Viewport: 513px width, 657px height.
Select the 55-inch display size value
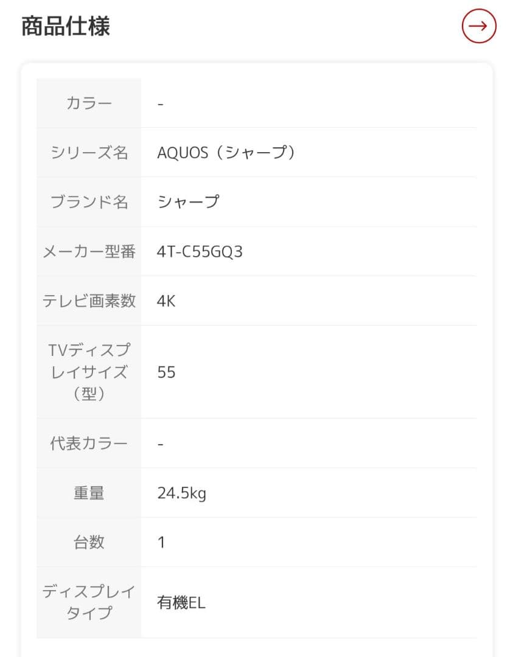[166, 372]
